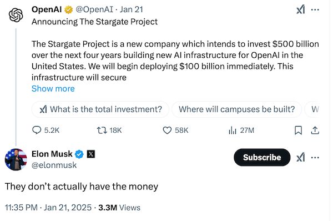
Task: Expand post text with Show more
Action: 53,89
